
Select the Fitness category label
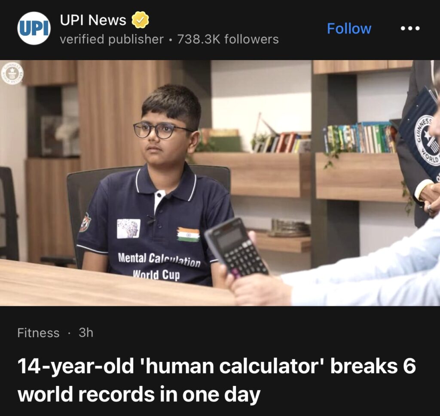pyautogui.click(x=38, y=333)
